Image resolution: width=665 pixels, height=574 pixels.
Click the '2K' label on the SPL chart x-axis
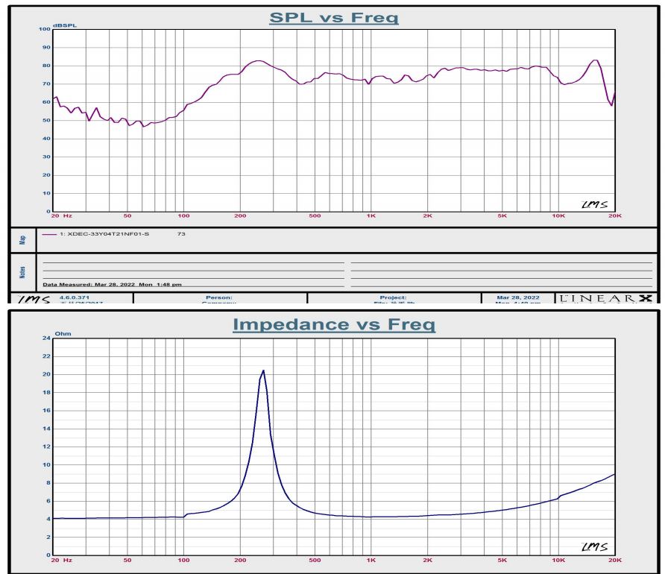(427, 215)
